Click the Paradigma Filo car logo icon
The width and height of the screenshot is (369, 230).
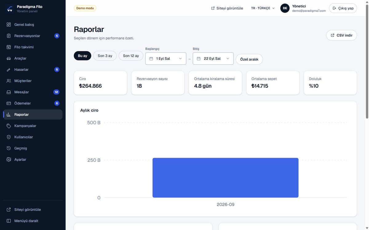[x=10, y=9]
